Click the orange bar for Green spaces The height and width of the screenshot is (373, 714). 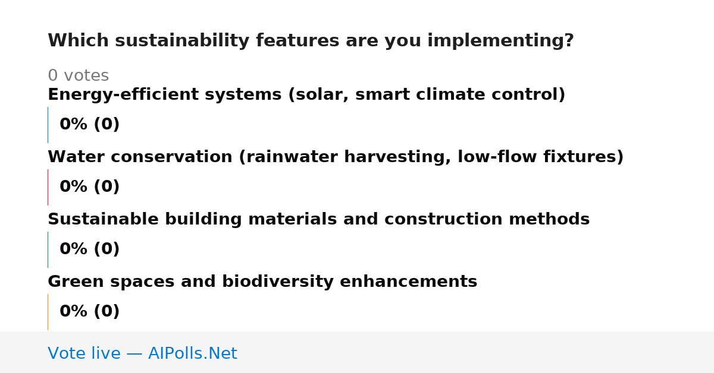pyautogui.click(x=48, y=312)
